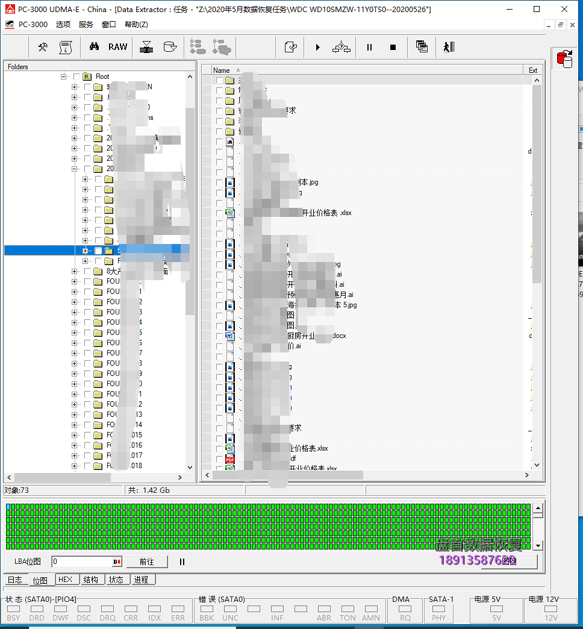Tick checkbox for 开业价格表 .xlsx file
Viewport: 583px width, 629px height.
[219, 213]
